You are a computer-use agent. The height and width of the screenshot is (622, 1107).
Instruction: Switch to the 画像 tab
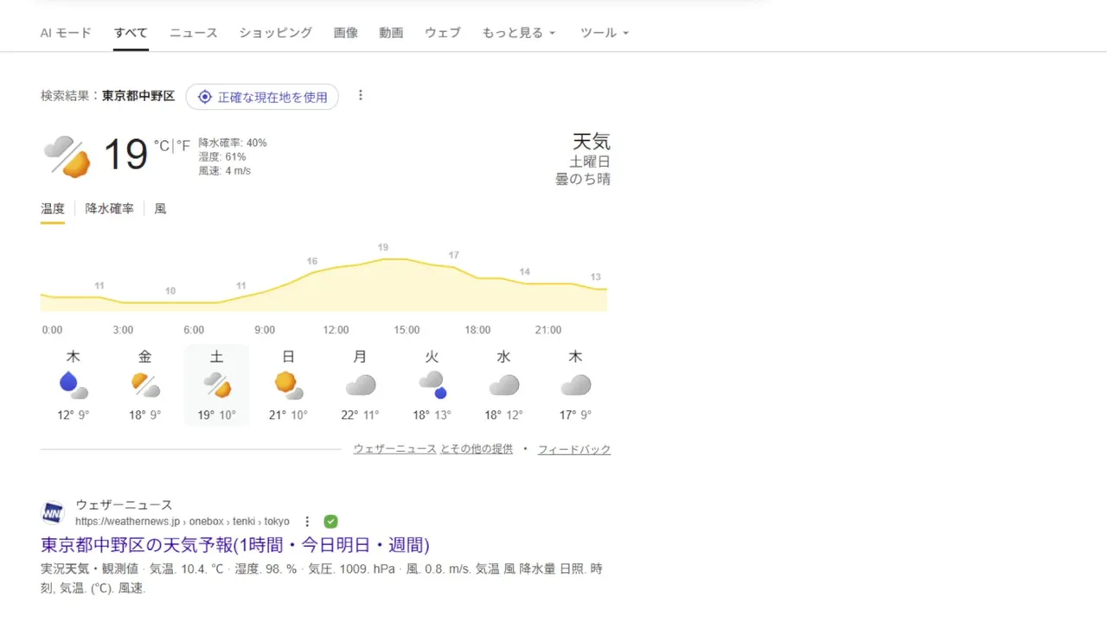pyautogui.click(x=346, y=33)
